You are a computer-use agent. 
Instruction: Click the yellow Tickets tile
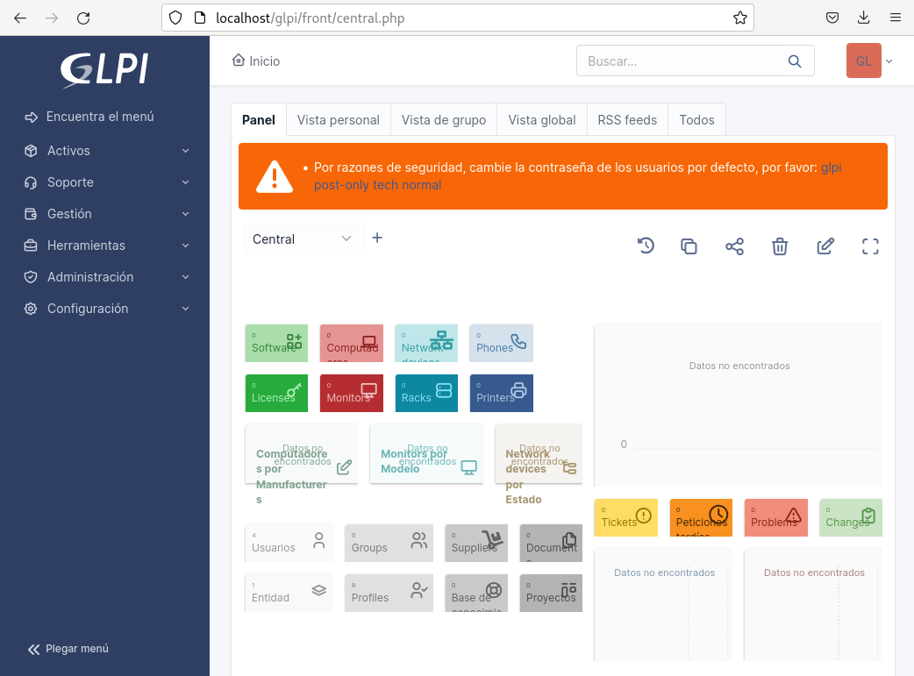pos(626,518)
